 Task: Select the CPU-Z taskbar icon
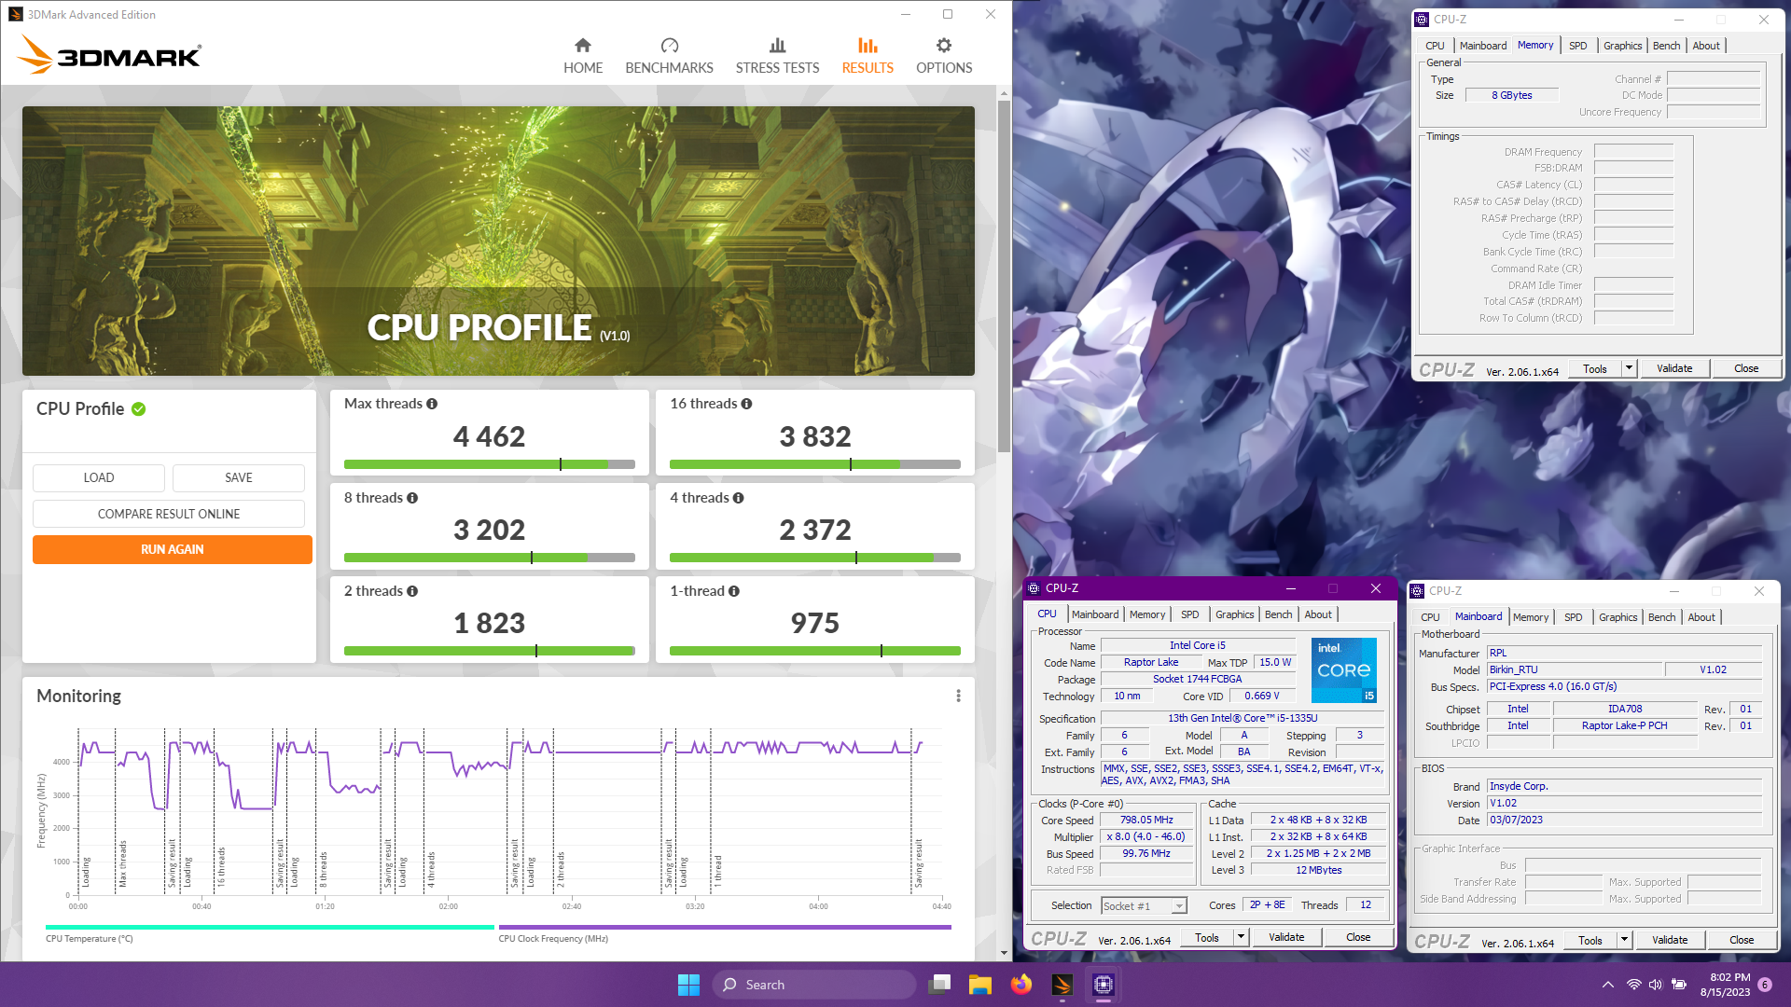pyautogui.click(x=1104, y=985)
